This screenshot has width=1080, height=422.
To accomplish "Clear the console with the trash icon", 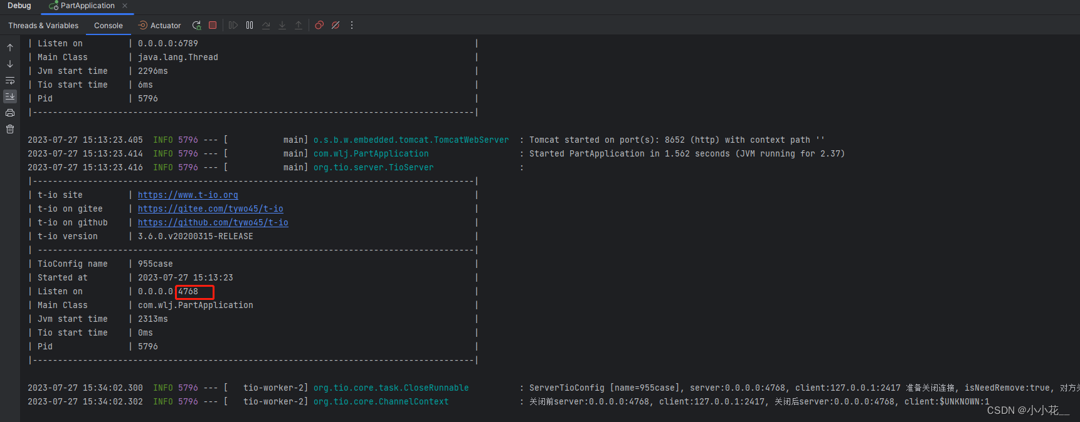I will (10, 129).
